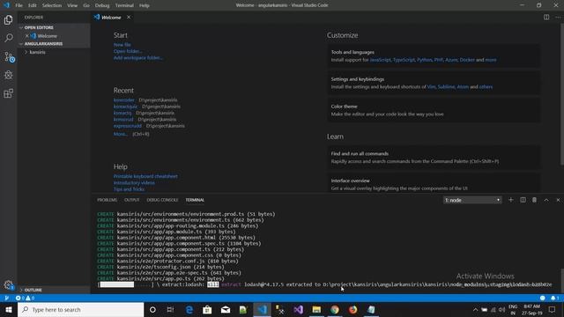The width and height of the screenshot is (564, 317).
Task: Click the TypeScript language support link
Action: [404, 60]
